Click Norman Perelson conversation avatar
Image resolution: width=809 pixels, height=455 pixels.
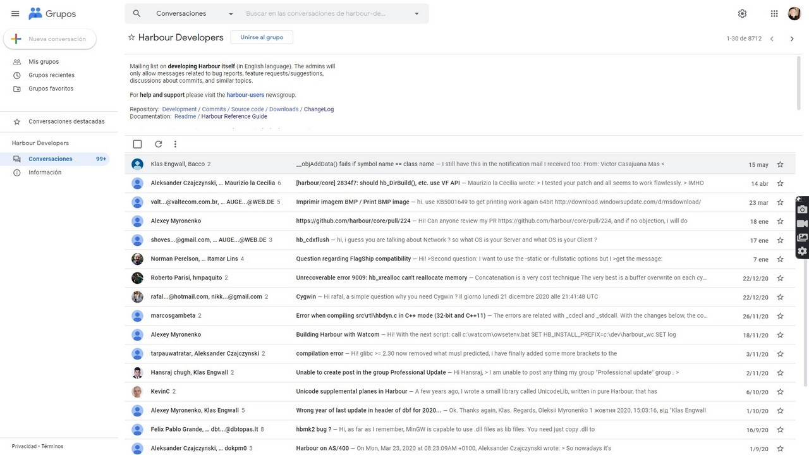click(x=137, y=259)
